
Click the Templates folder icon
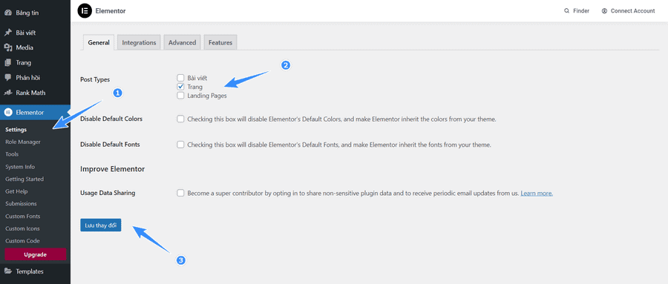pyautogui.click(x=7, y=271)
